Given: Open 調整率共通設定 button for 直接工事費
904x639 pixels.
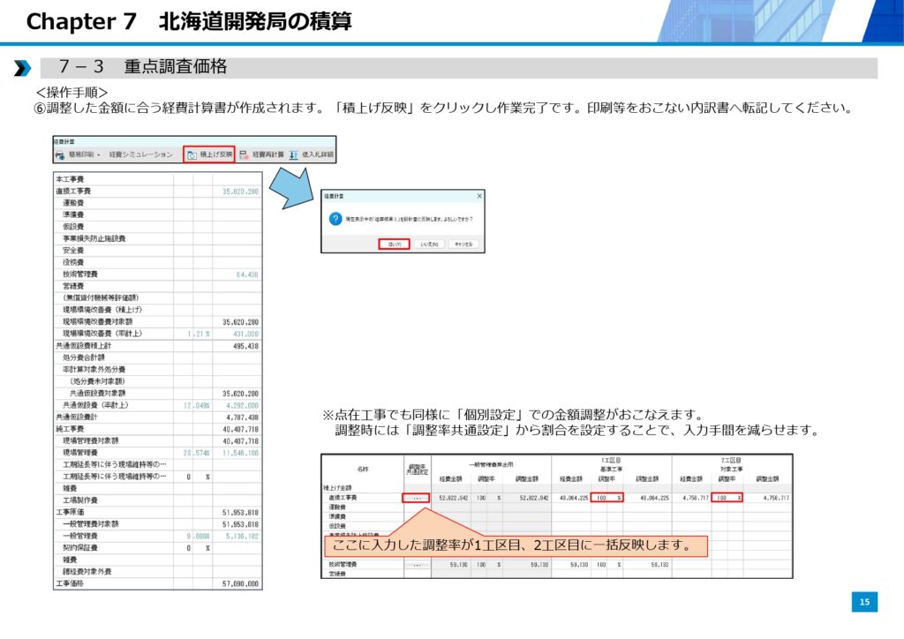Looking at the screenshot, I should pos(415,499).
